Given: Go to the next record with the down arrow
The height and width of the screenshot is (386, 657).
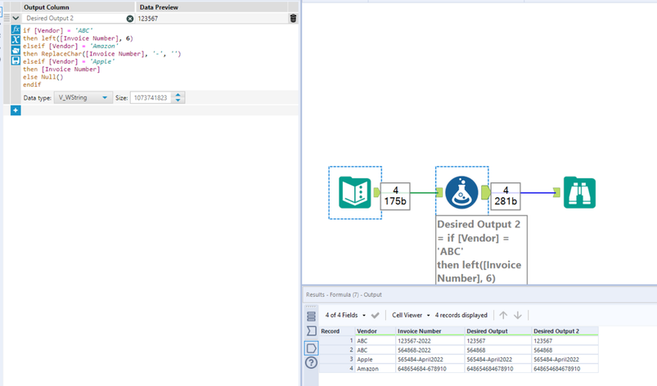Looking at the screenshot, I should [518, 315].
